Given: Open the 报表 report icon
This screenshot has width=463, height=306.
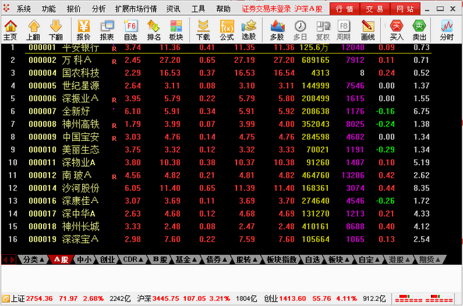Looking at the screenshot, I should [107, 30].
